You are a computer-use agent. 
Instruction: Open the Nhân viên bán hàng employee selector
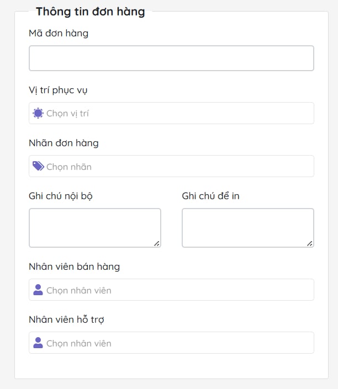tap(177, 290)
